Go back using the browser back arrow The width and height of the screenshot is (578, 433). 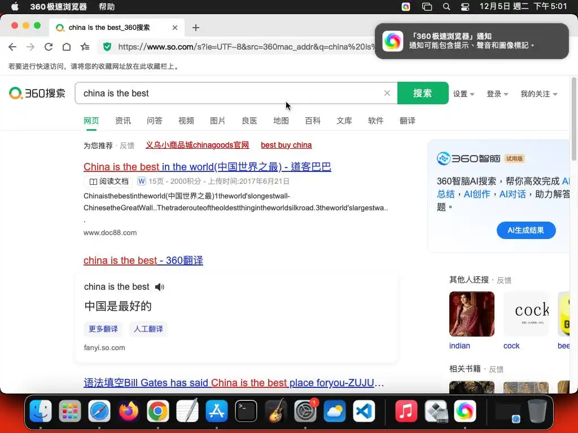[x=12, y=47]
